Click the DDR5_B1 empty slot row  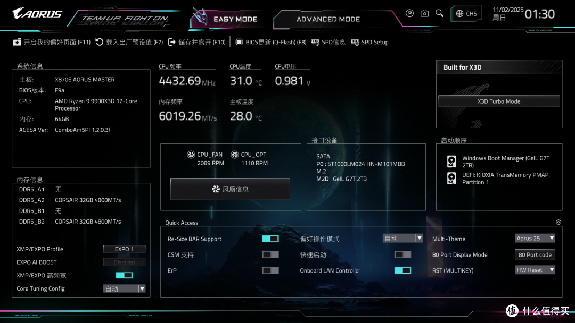click(40, 211)
